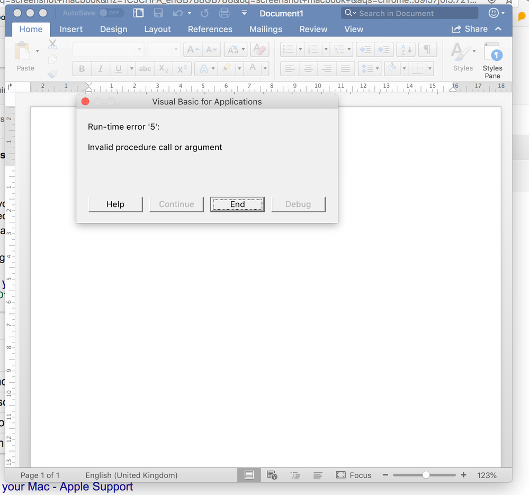Sort the selected text alphabetically
Viewport: 529px width, 495px height.
pyautogui.click(x=405, y=48)
